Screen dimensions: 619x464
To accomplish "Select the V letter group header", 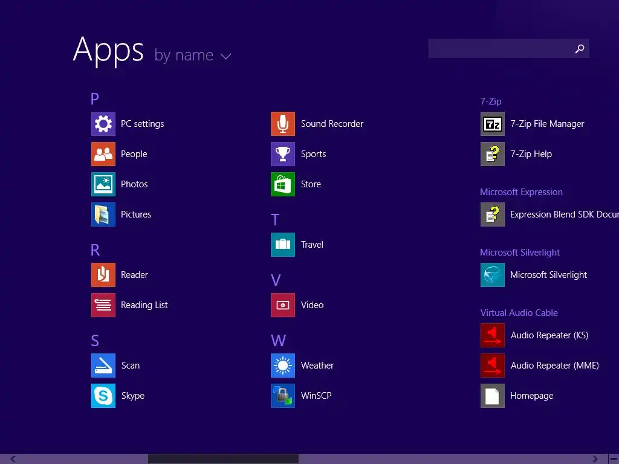I will 276,280.
